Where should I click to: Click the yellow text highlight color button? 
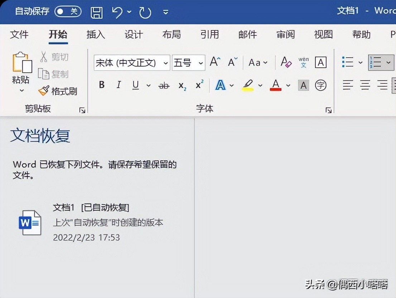247,85
